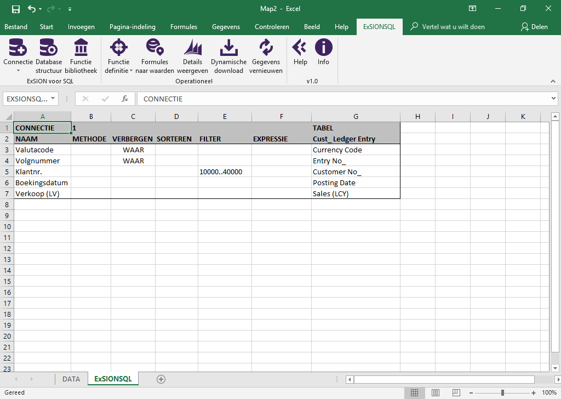Start Dynamische download
This screenshot has width=561, height=399.
click(x=228, y=56)
